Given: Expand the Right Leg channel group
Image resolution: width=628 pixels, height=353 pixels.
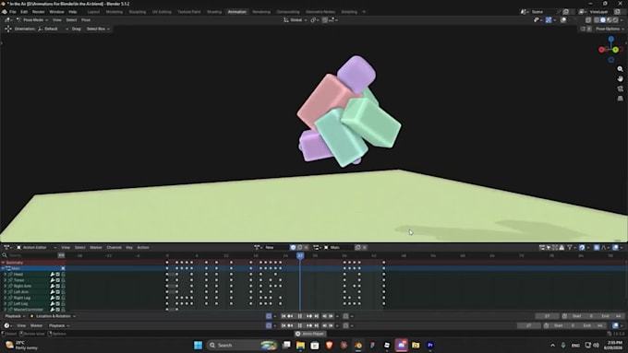Looking at the screenshot, I should (5, 298).
